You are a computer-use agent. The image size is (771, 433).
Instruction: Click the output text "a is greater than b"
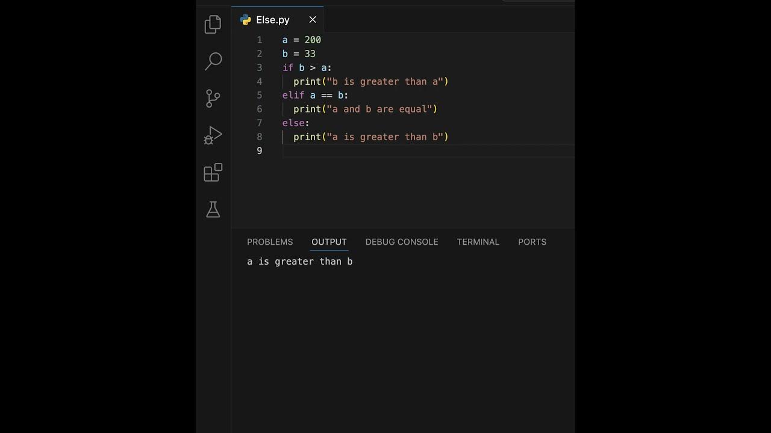click(x=300, y=262)
